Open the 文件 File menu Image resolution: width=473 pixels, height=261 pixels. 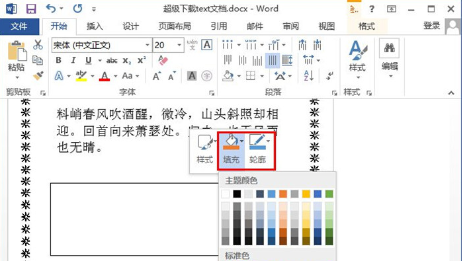pyautogui.click(x=19, y=26)
